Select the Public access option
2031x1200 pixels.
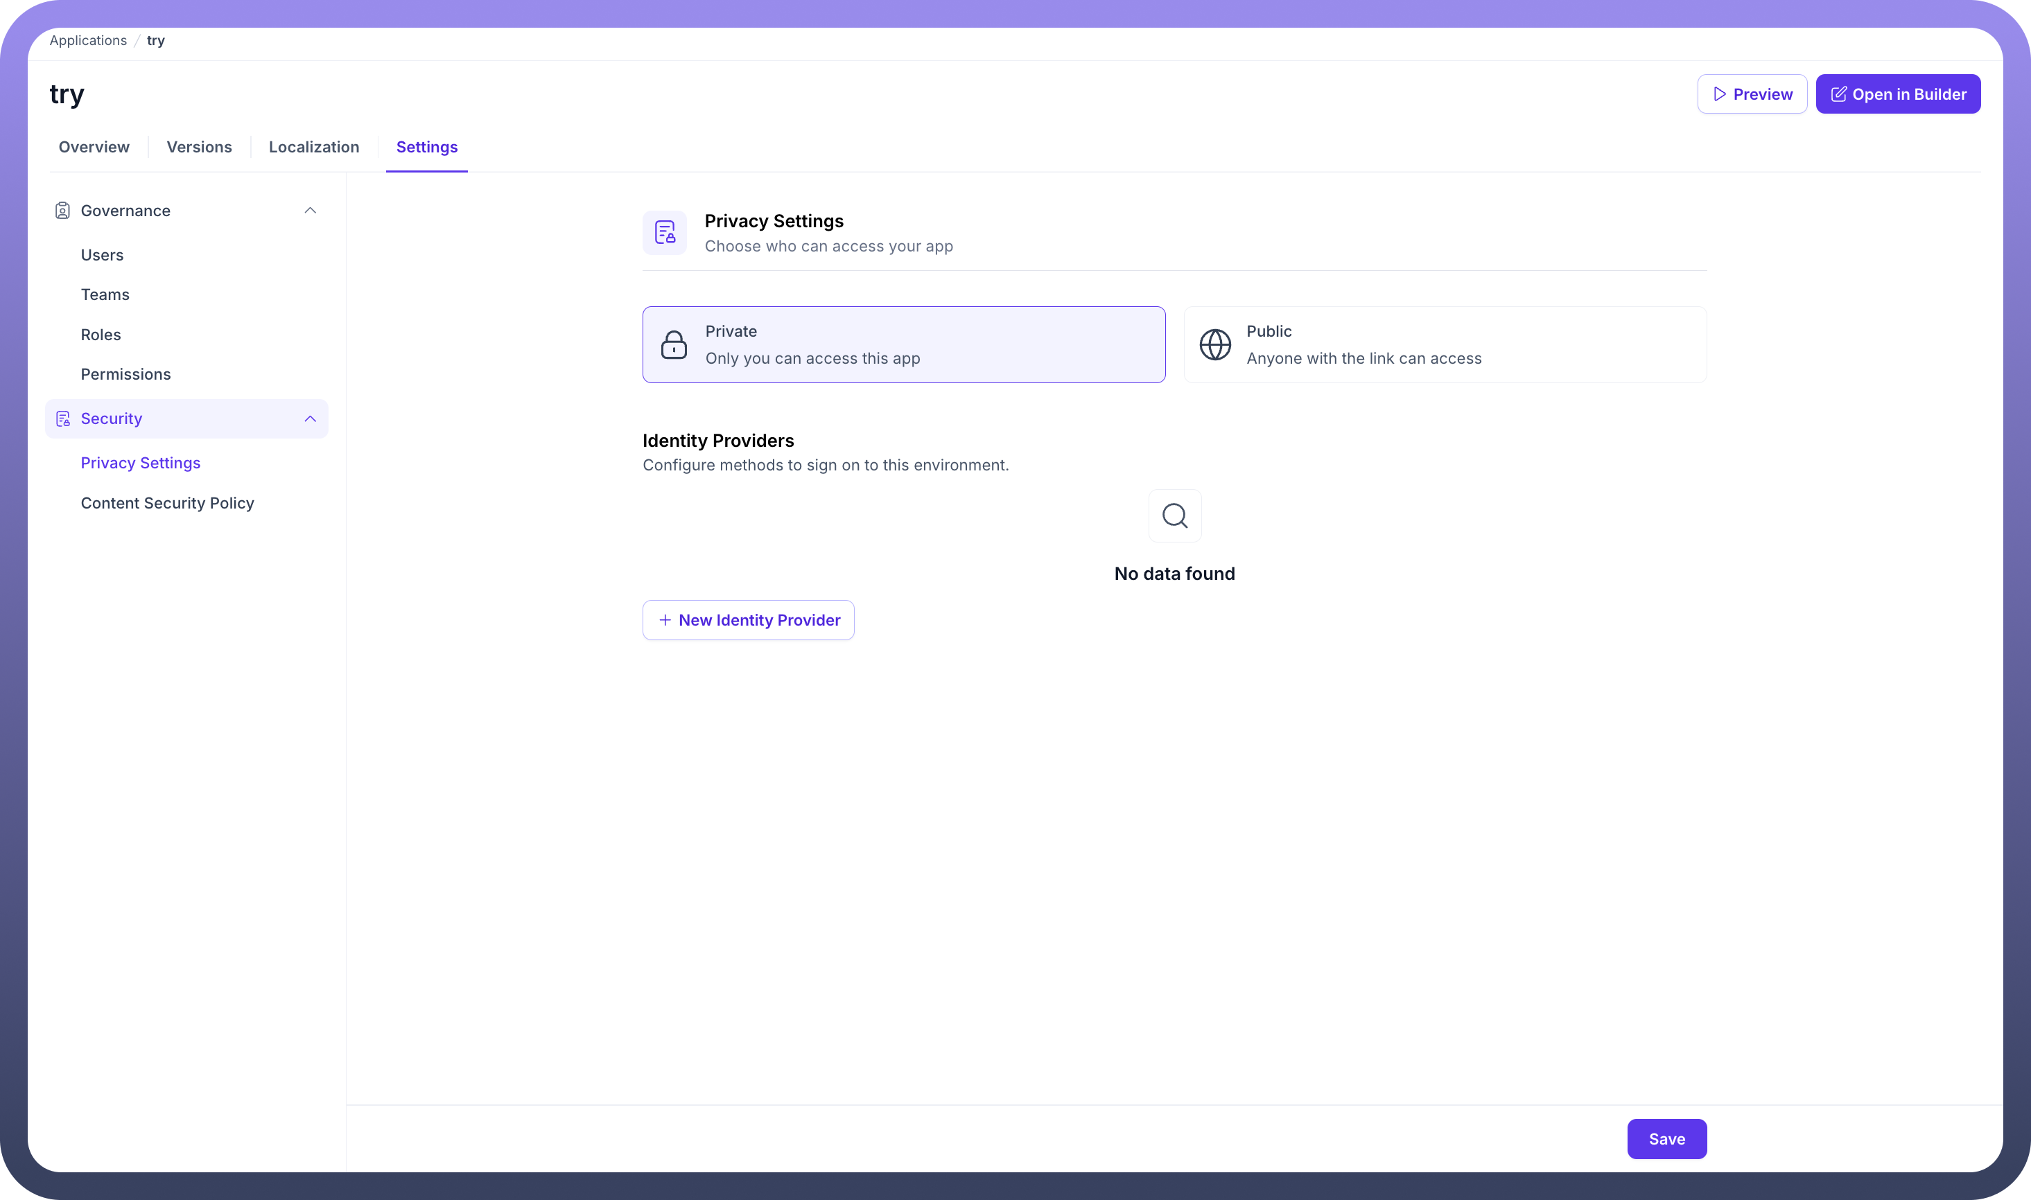point(1445,344)
